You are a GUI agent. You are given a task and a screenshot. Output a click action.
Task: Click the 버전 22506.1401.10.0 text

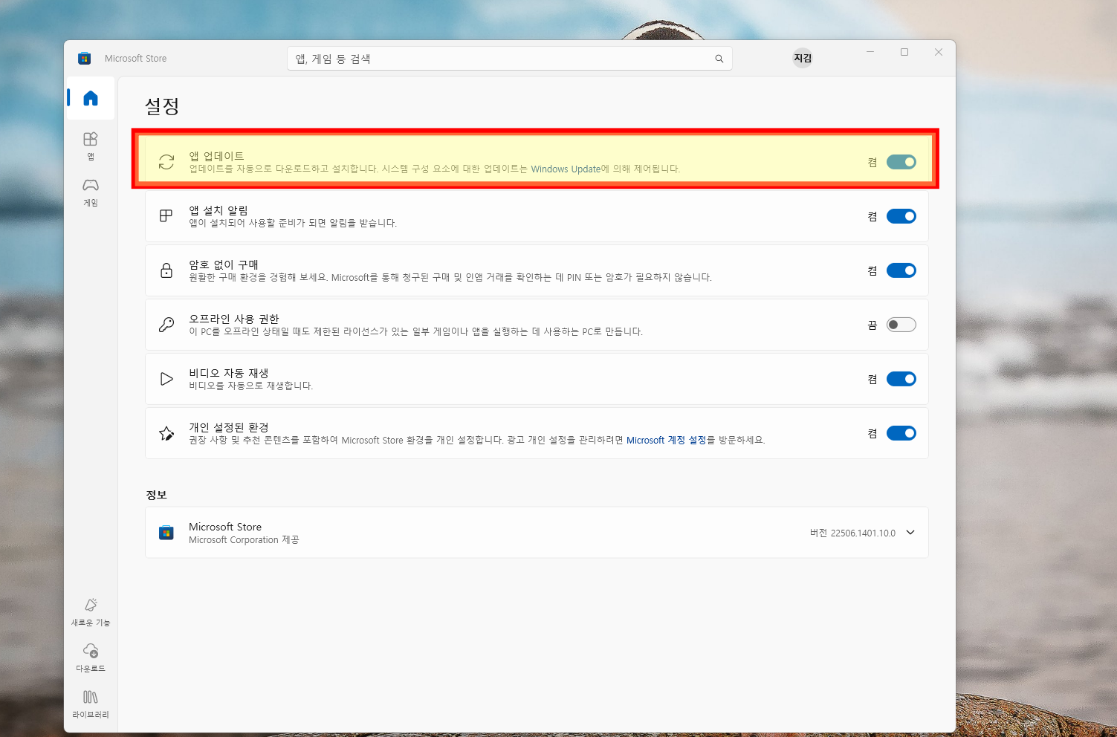[x=852, y=533]
